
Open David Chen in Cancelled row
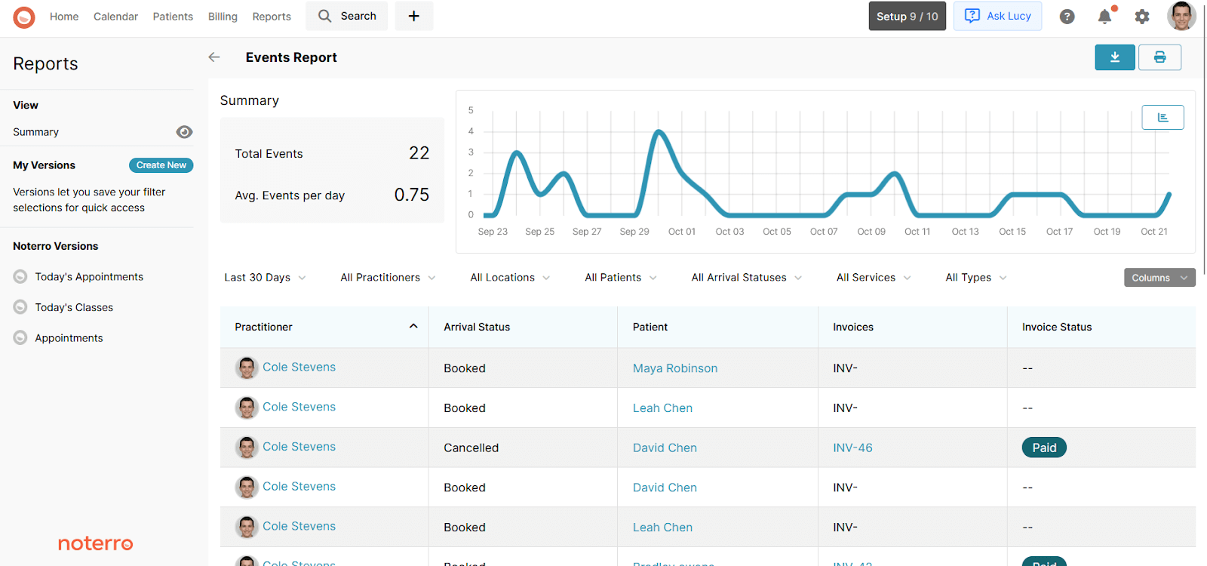[x=665, y=448]
